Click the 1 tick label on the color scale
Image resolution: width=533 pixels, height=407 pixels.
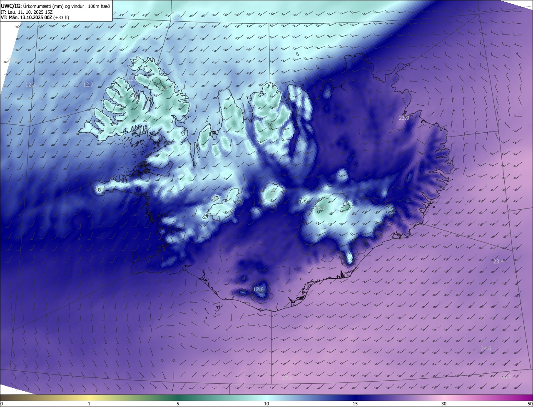[89, 404]
